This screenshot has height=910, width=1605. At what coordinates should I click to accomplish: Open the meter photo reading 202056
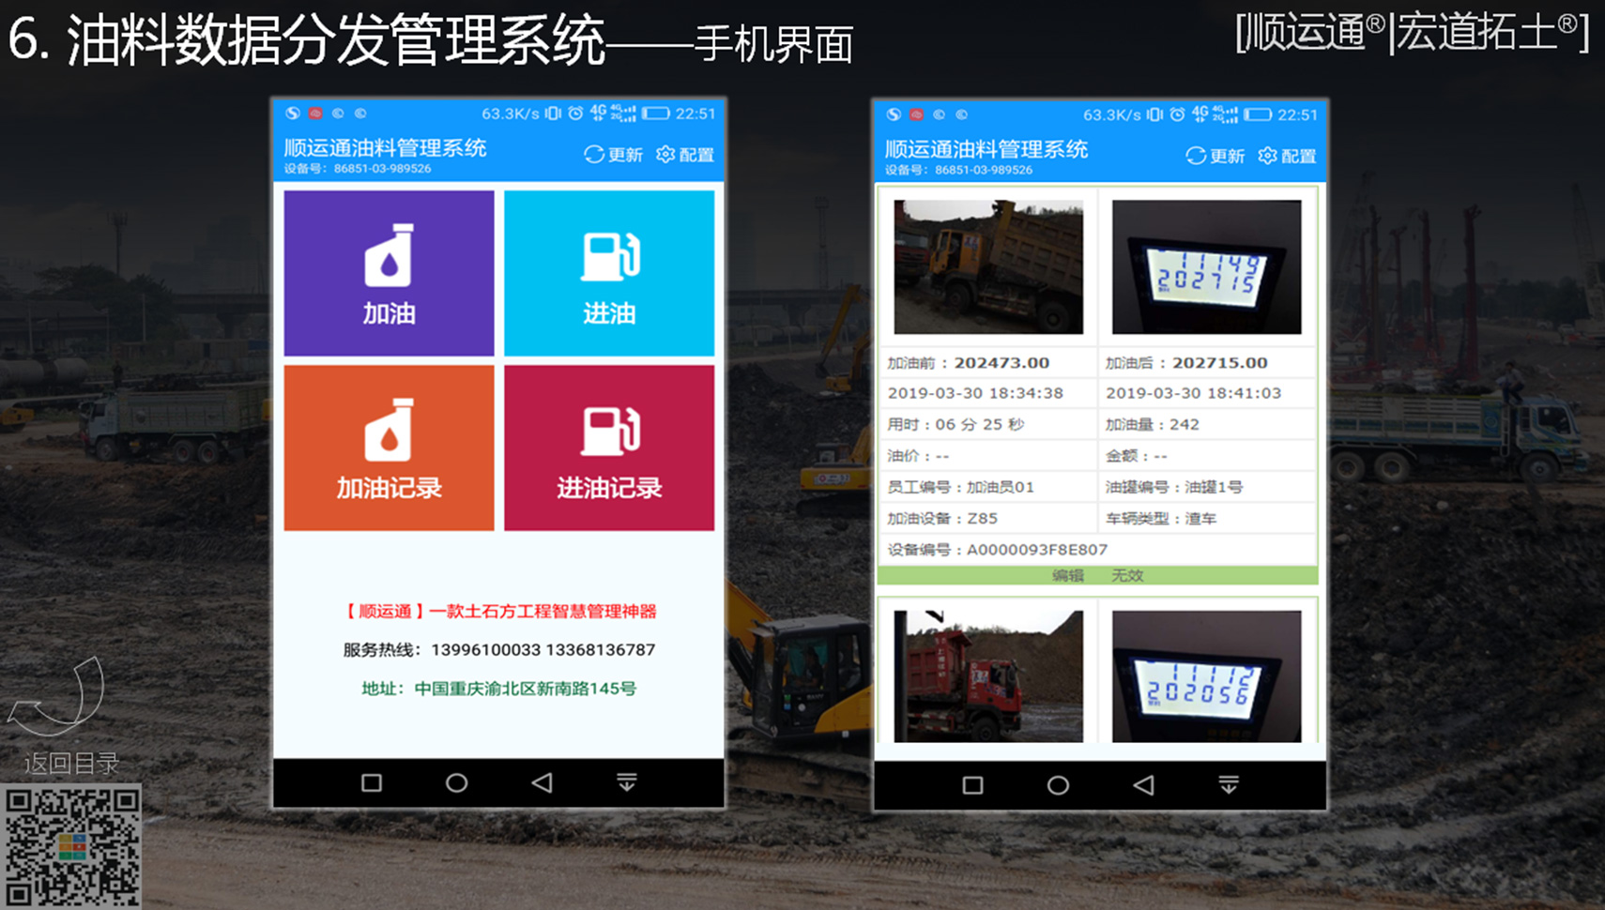click(1207, 676)
